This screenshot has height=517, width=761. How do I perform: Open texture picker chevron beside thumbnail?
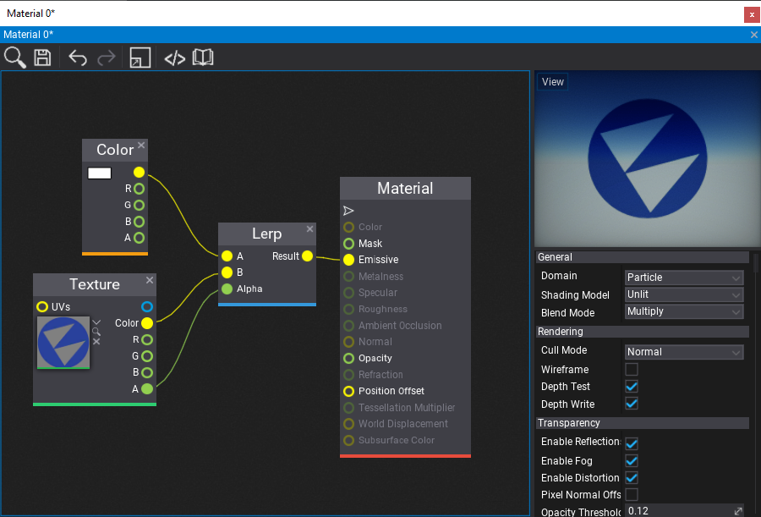(96, 322)
